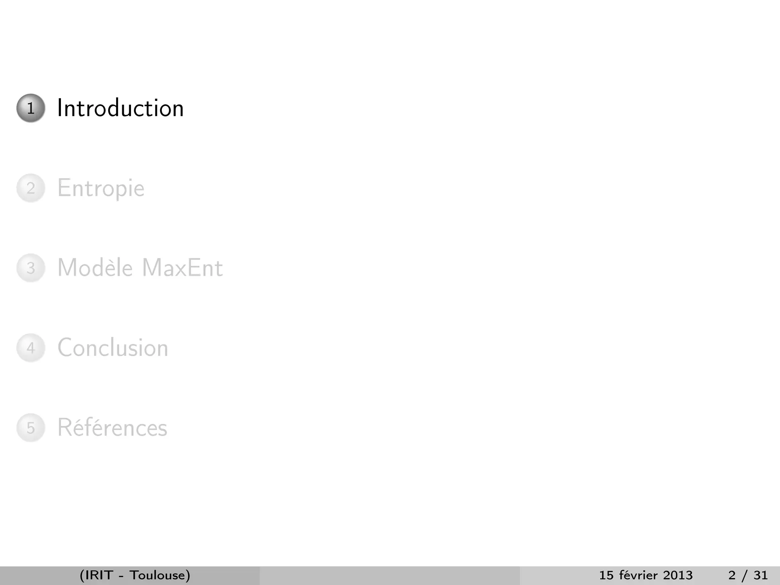Screen dimensions: 780x585
Task: Click the footer date 15 février
Action: 628,575
